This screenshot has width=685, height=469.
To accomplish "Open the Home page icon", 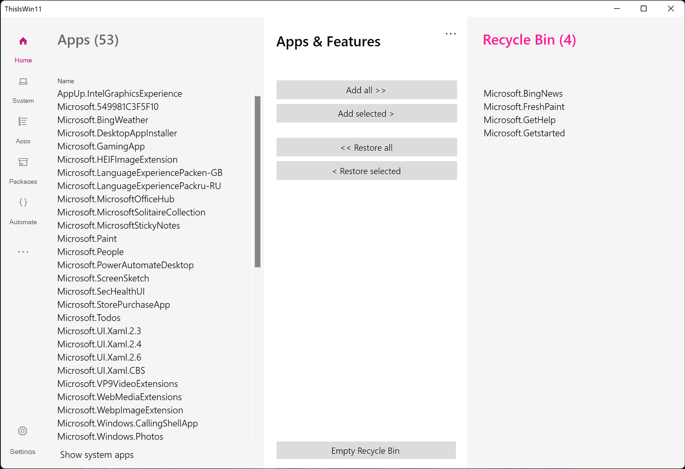I will click(x=23, y=42).
